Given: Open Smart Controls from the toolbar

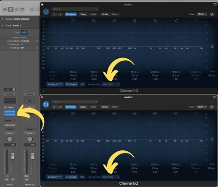Looking at the screenshot, I should [32, 10].
